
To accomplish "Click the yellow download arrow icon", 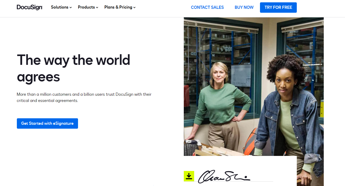I will (x=189, y=176).
